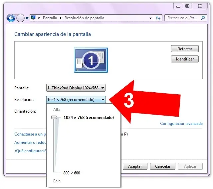Click the Aceptar button

(x=135, y=166)
